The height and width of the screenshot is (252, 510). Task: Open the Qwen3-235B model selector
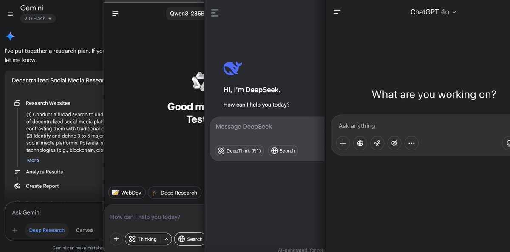(x=185, y=14)
